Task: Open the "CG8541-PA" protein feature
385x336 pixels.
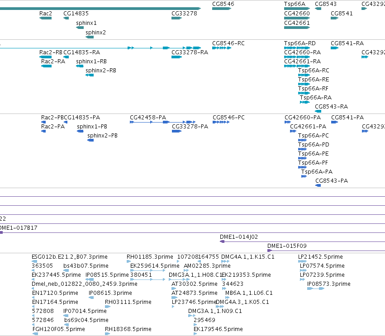Action: 347,118
